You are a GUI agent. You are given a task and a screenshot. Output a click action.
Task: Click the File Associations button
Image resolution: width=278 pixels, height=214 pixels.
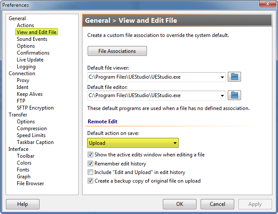[117, 51]
